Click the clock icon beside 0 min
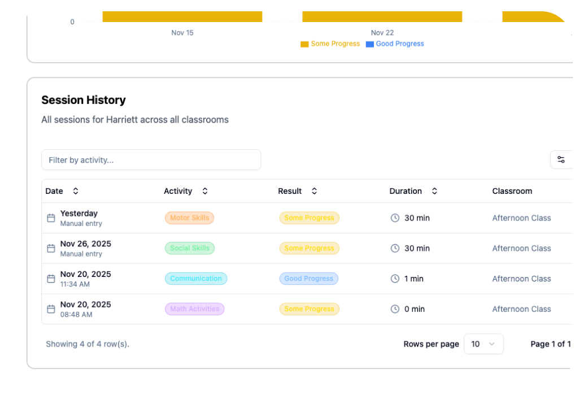The image size is (584, 399). (x=395, y=309)
